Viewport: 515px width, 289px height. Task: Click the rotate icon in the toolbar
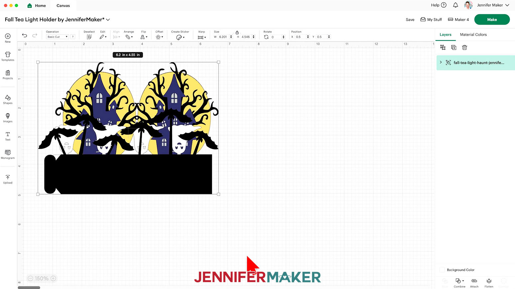coord(266,37)
